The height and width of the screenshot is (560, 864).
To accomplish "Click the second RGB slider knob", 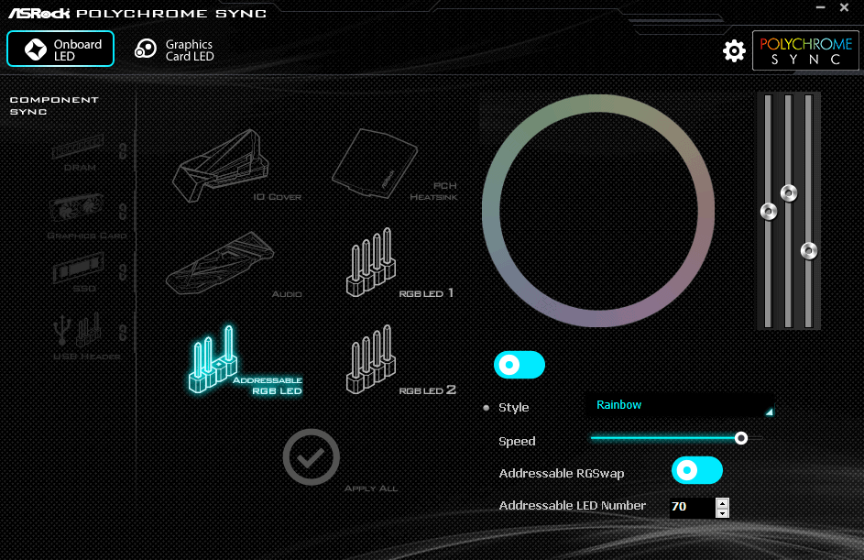I will [789, 193].
